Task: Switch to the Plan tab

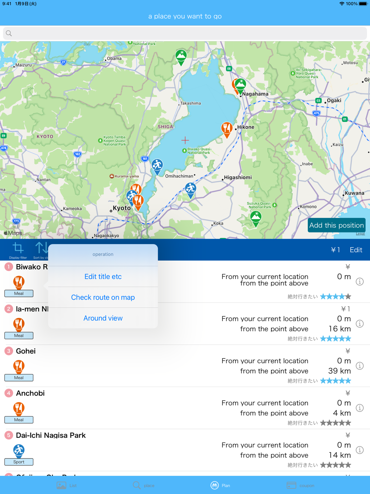Action: [x=221, y=485]
